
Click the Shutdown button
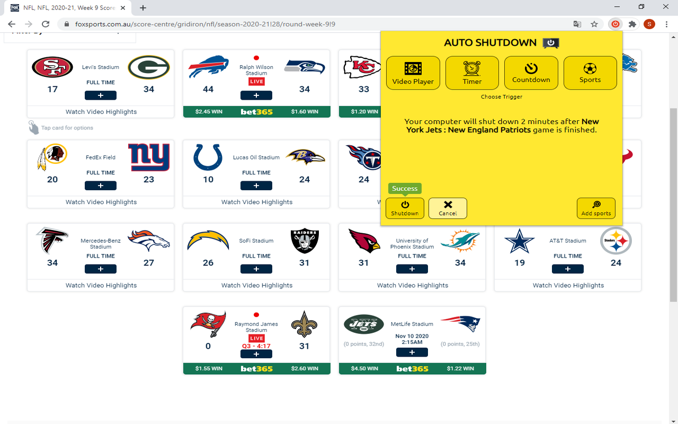coord(405,208)
